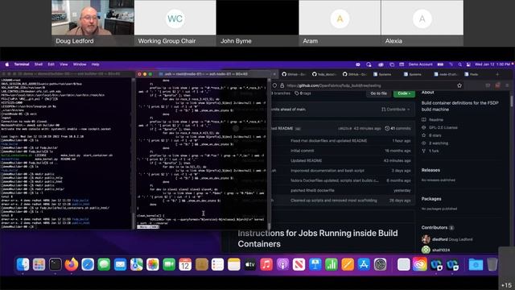Screen dimensions: 515x290
Task: Open the 0 tags link
Action: [x=303, y=93]
